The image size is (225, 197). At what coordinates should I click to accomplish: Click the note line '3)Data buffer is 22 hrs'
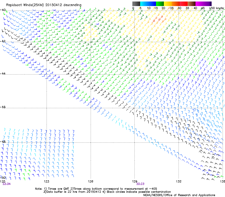click(x=107, y=192)
